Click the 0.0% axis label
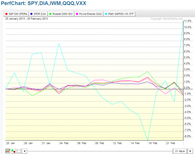This screenshot has width=195, height=154. (187, 88)
